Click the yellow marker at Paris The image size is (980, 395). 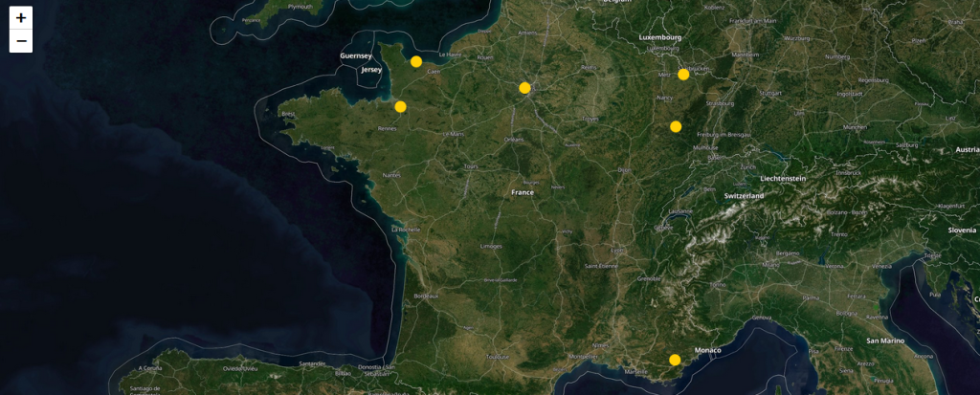(x=524, y=88)
